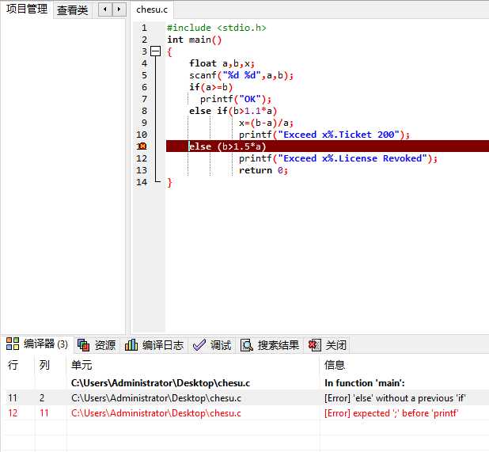The height and width of the screenshot is (452, 489).
Task: Switch to the 查看类 tab
Action: pos(72,10)
